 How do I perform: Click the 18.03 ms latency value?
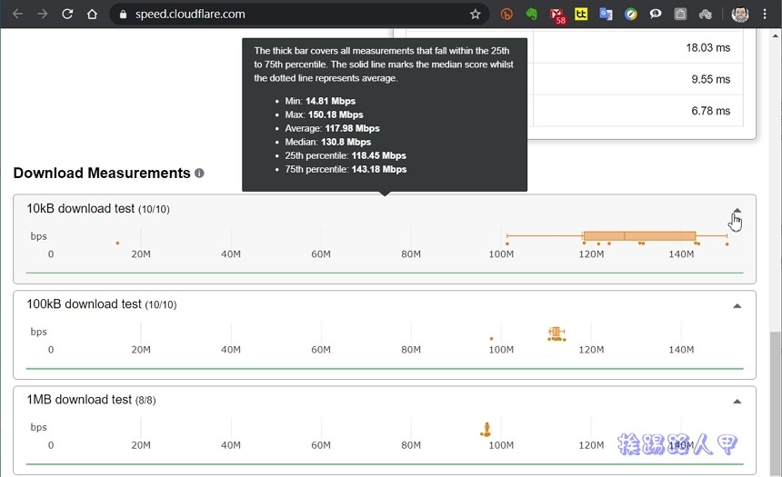click(707, 48)
